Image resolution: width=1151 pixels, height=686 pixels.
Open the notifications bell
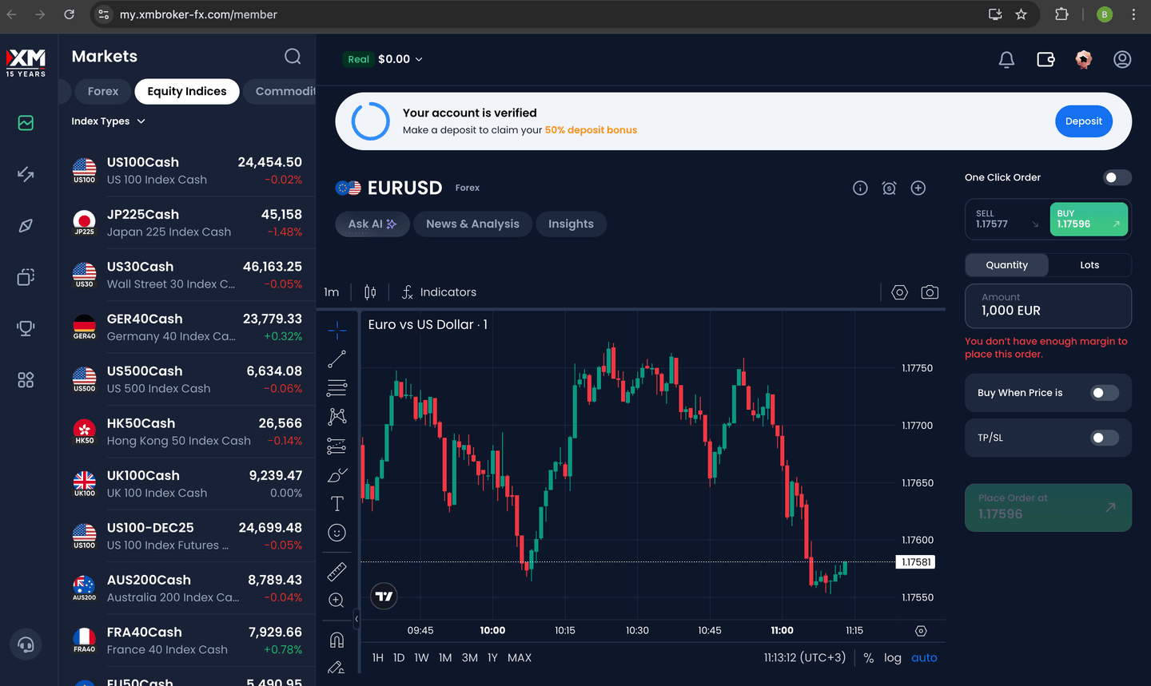(1006, 59)
